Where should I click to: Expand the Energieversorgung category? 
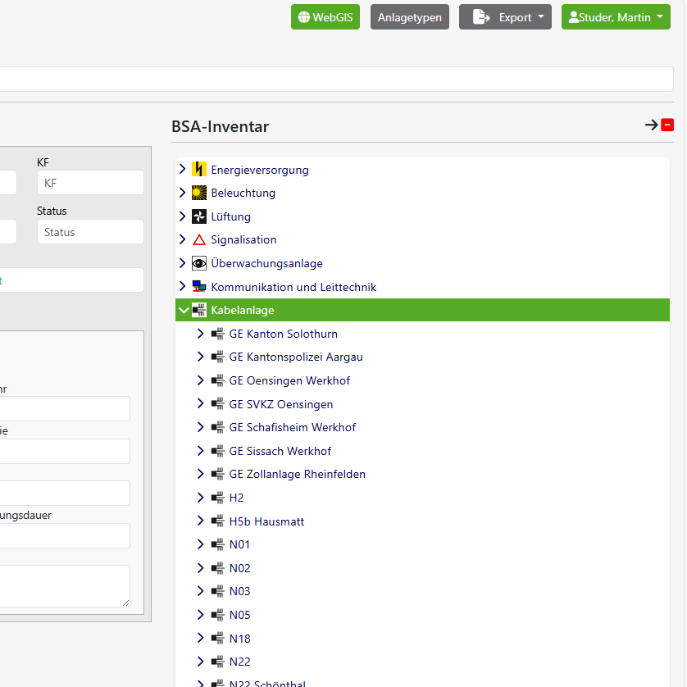click(183, 170)
